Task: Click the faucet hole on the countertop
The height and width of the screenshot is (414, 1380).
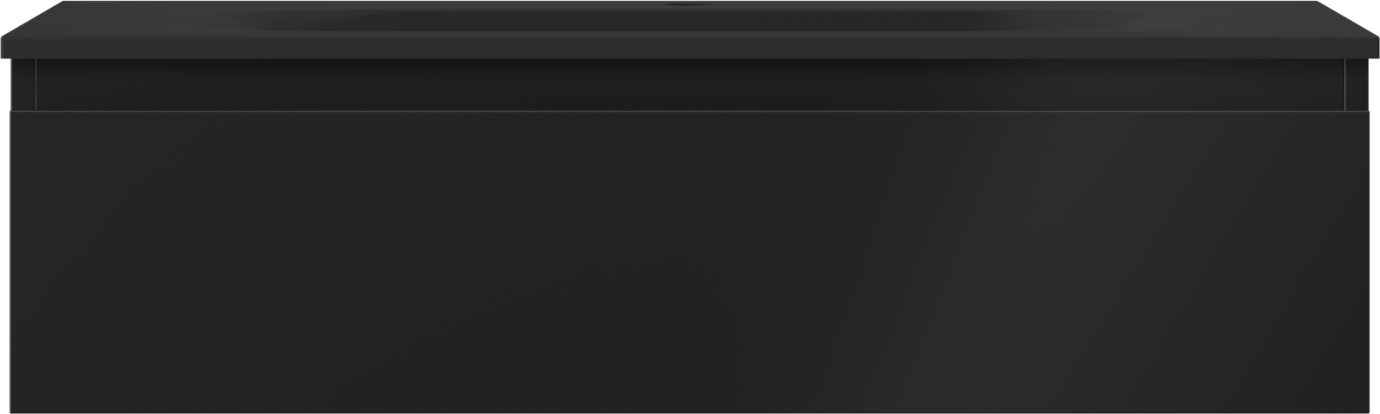Action: pos(689,4)
